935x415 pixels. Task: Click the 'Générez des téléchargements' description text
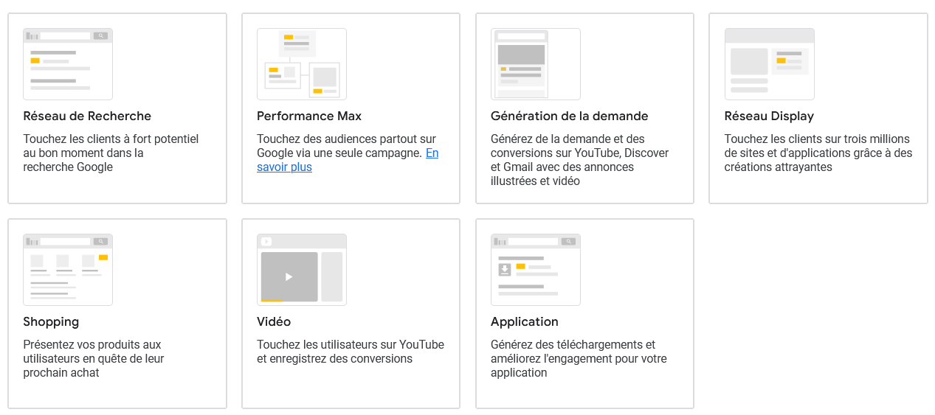579,358
